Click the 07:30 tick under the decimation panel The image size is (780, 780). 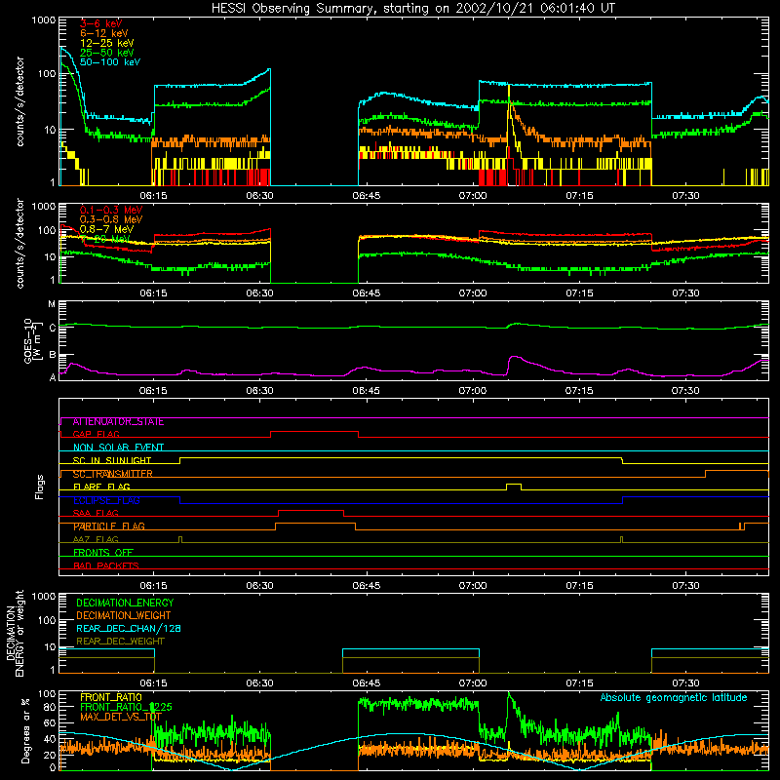coord(685,683)
